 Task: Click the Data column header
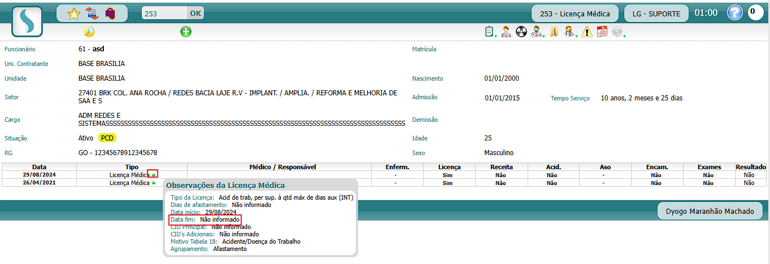(39, 167)
